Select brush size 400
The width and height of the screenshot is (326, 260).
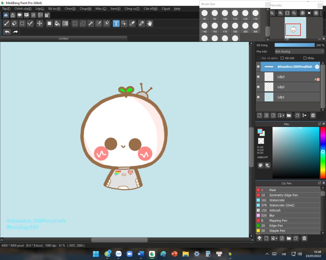click(255, 27)
